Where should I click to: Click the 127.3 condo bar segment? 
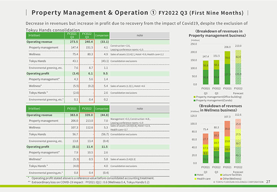[x=228, y=74]
